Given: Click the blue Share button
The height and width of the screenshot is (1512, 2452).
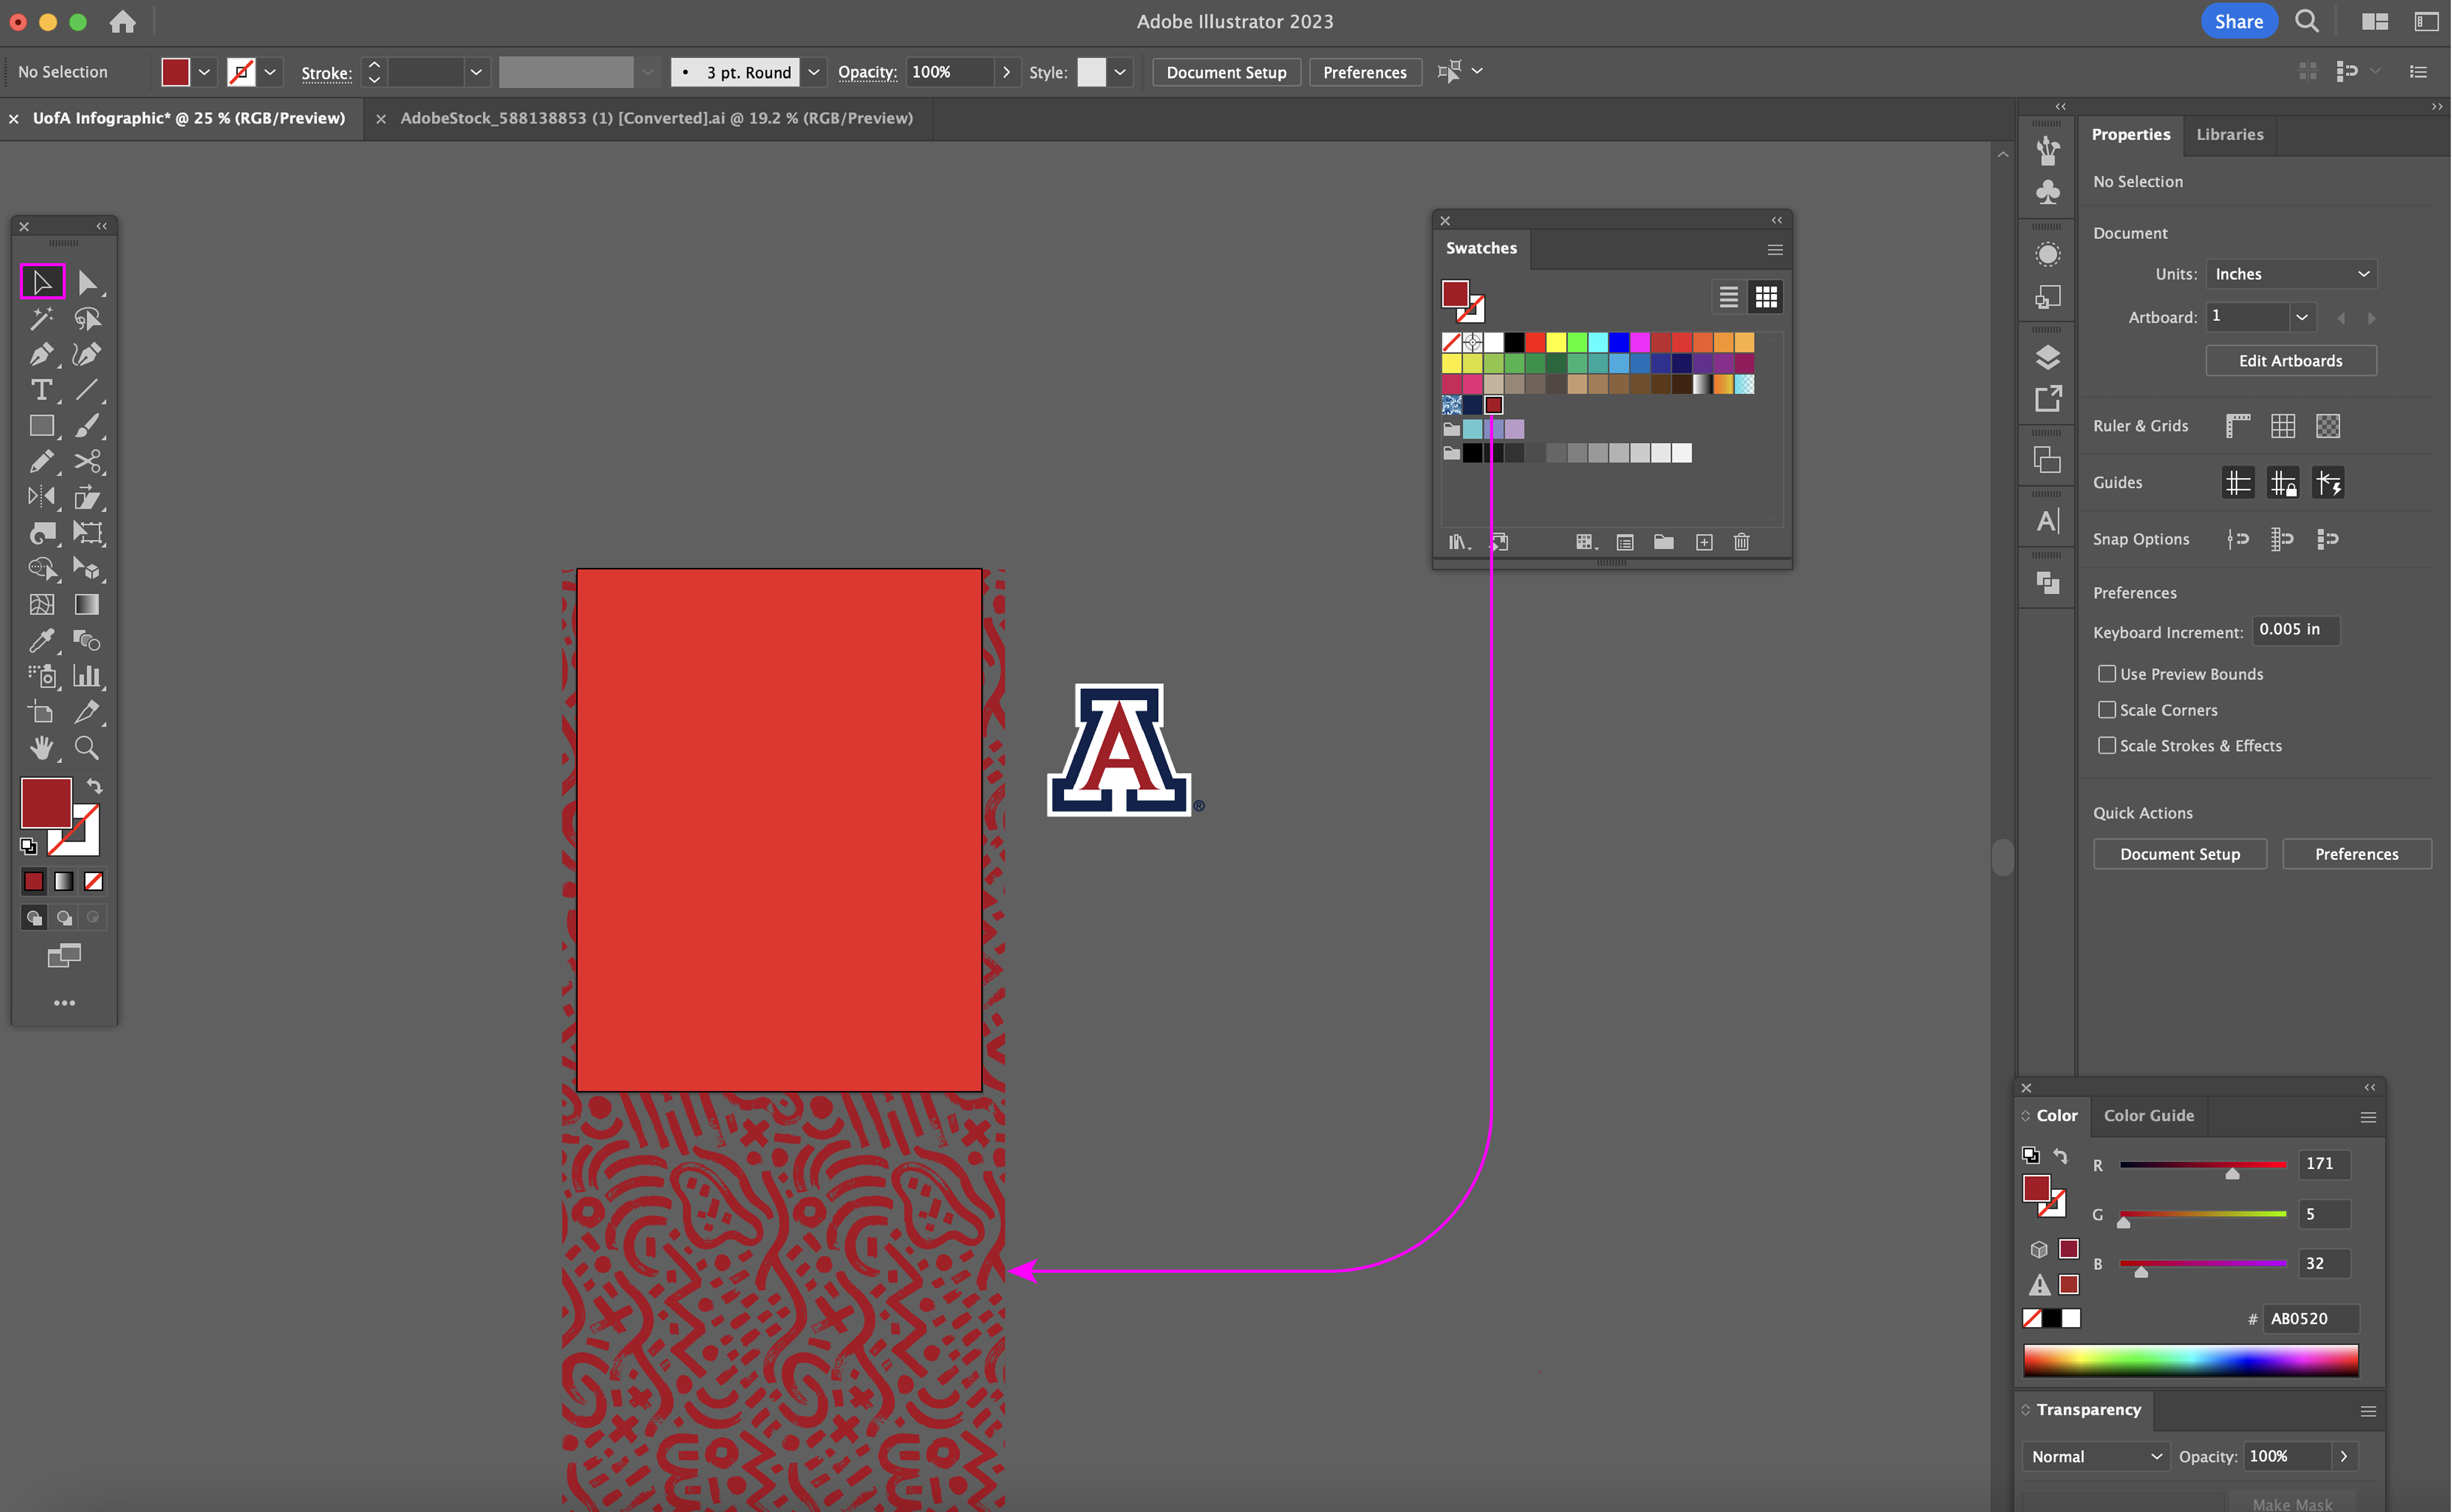Looking at the screenshot, I should [2238, 21].
